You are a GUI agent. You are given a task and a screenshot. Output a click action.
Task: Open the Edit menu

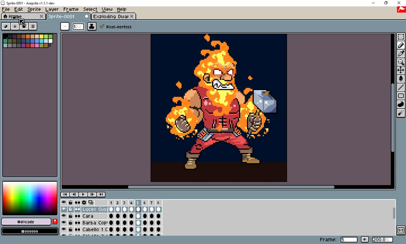(18, 9)
